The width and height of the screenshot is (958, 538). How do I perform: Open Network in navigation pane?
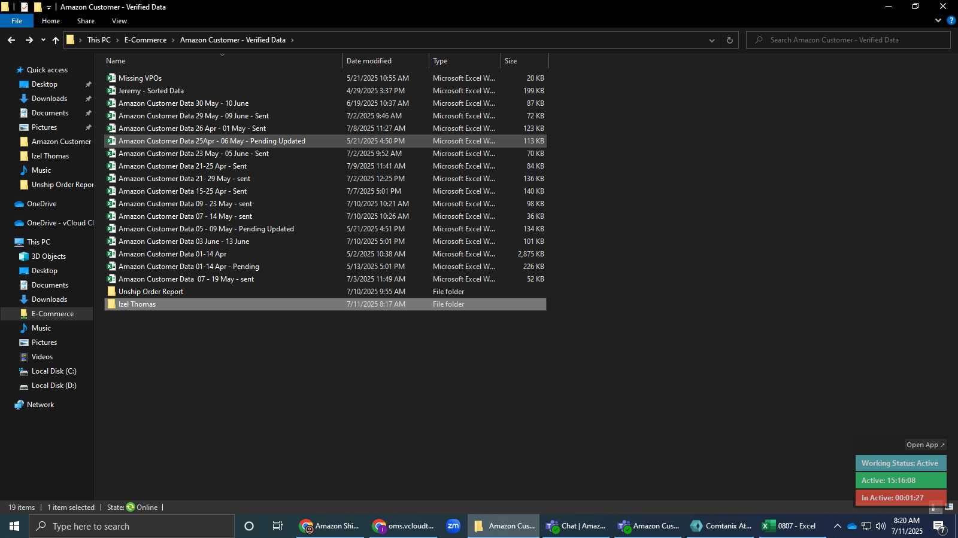pos(40,405)
